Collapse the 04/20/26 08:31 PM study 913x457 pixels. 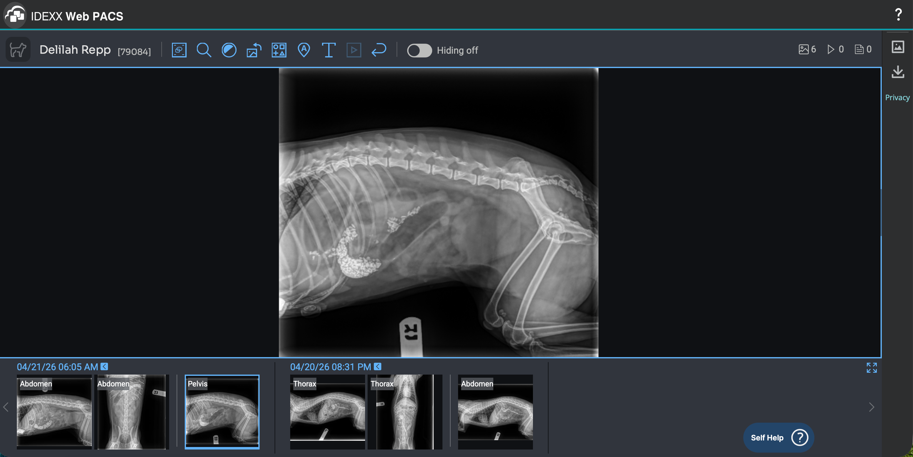[378, 366]
